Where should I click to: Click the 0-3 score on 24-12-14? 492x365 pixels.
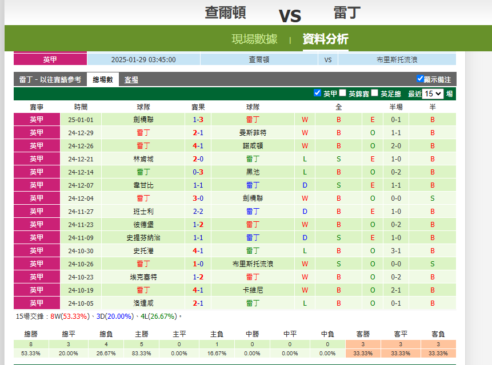point(198,172)
